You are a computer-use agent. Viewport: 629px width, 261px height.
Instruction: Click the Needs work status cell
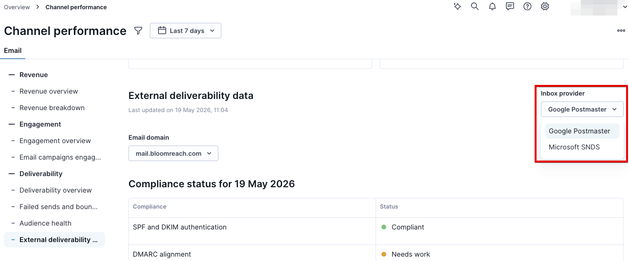(500, 254)
